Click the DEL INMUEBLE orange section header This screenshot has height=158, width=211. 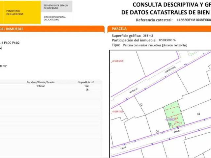(x=52, y=29)
